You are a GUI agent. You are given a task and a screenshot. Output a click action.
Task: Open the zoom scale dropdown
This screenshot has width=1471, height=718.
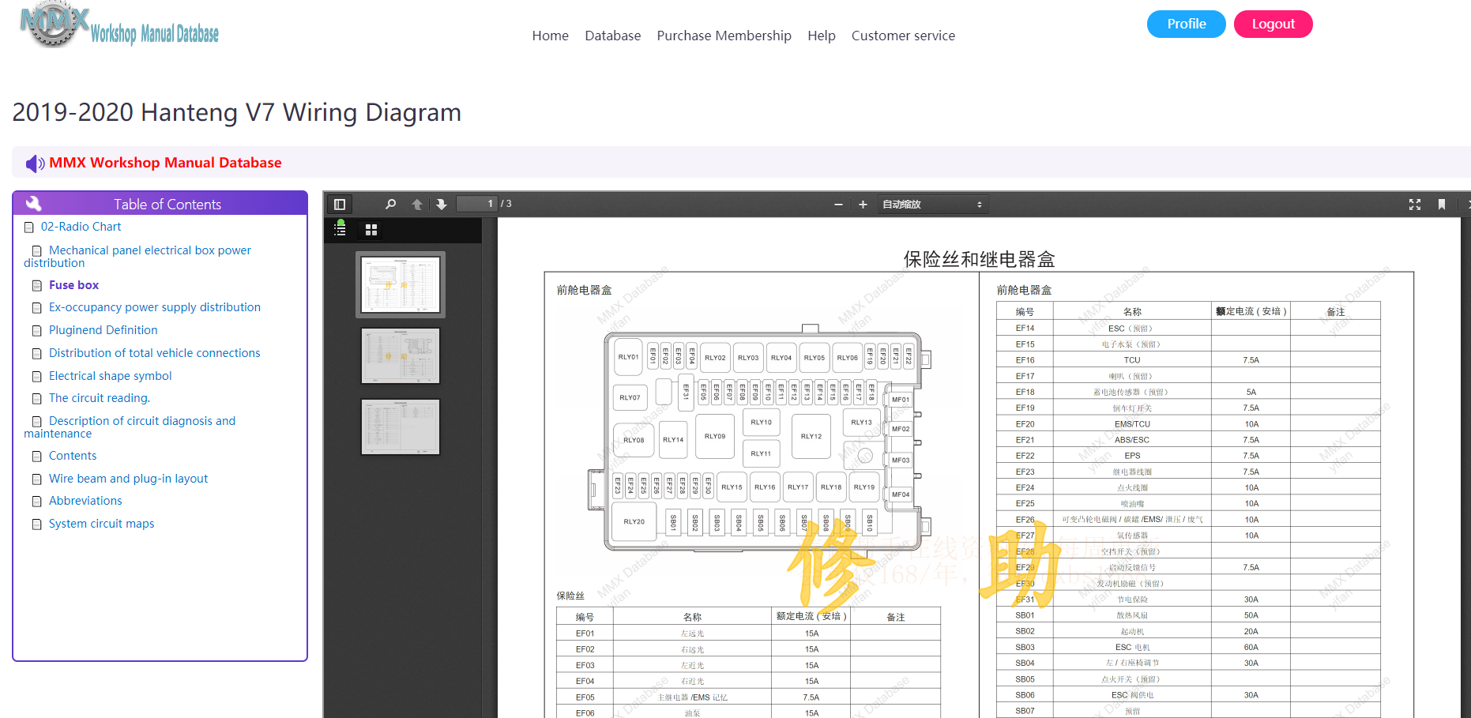(x=933, y=205)
